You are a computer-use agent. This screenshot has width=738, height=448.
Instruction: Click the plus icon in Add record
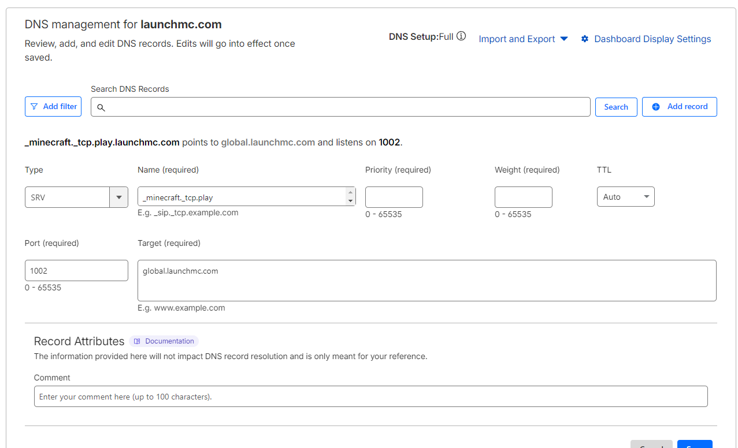pyautogui.click(x=656, y=107)
